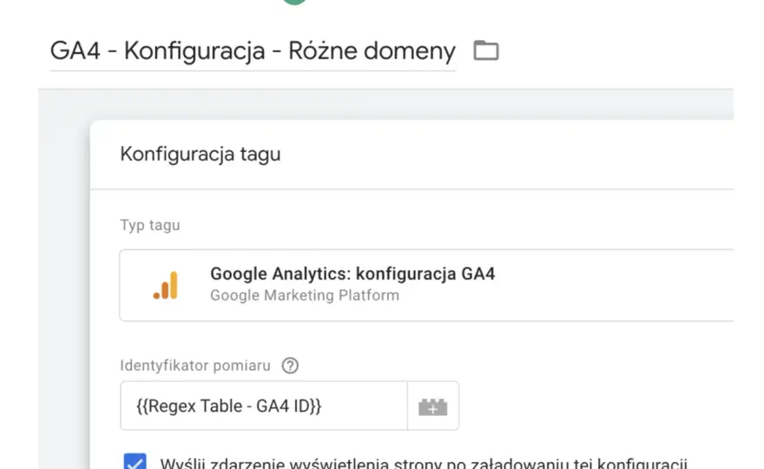764x469 pixels.
Task: Click the folder icon beside the tag name
Action: click(x=486, y=50)
